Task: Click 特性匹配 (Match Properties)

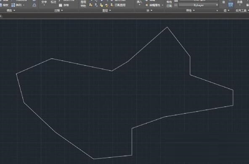Action: [169, 4]
